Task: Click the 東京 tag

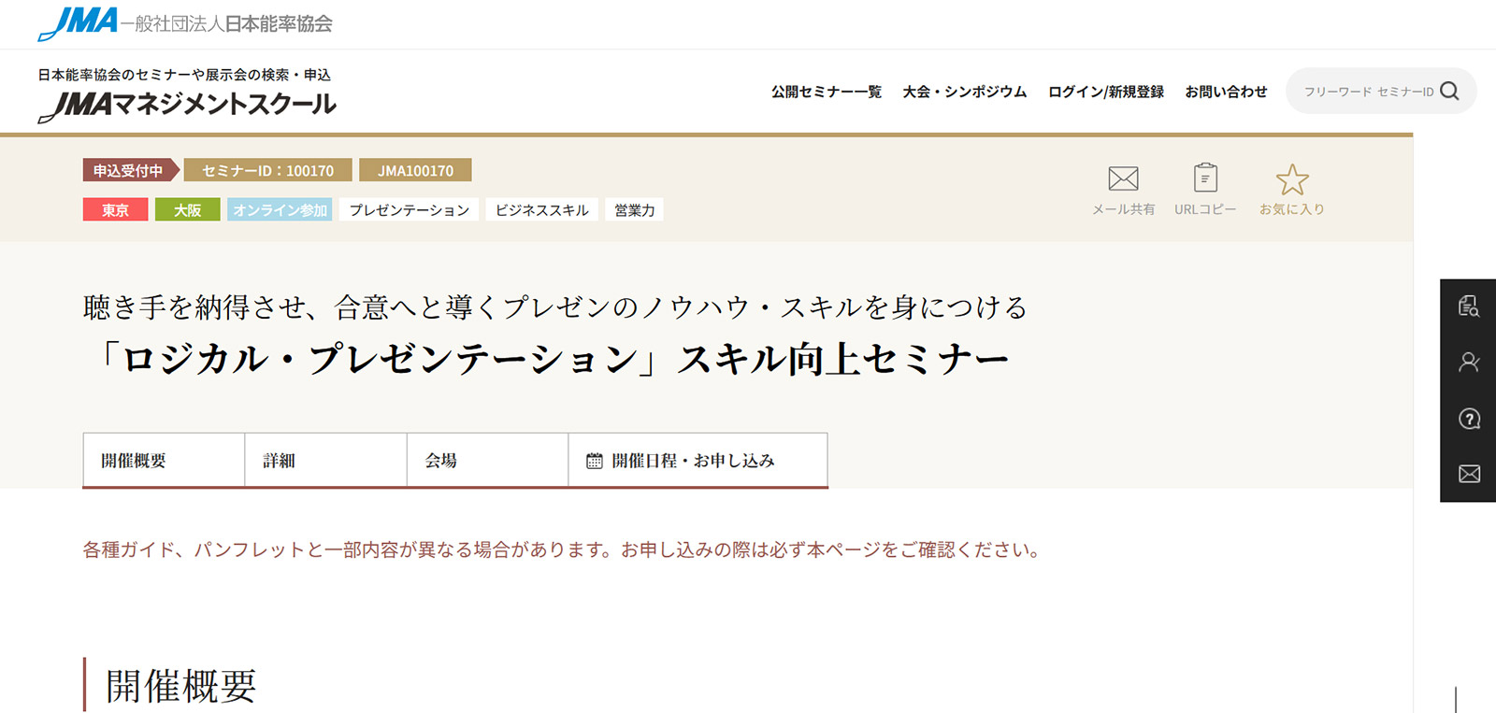Action: (x=115, y=209)
